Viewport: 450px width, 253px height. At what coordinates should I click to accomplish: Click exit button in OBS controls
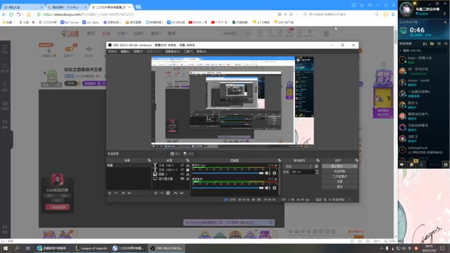[340, 187]
